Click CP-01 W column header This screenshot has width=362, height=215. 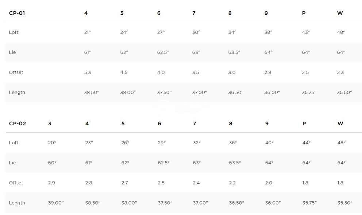[340, 13]
